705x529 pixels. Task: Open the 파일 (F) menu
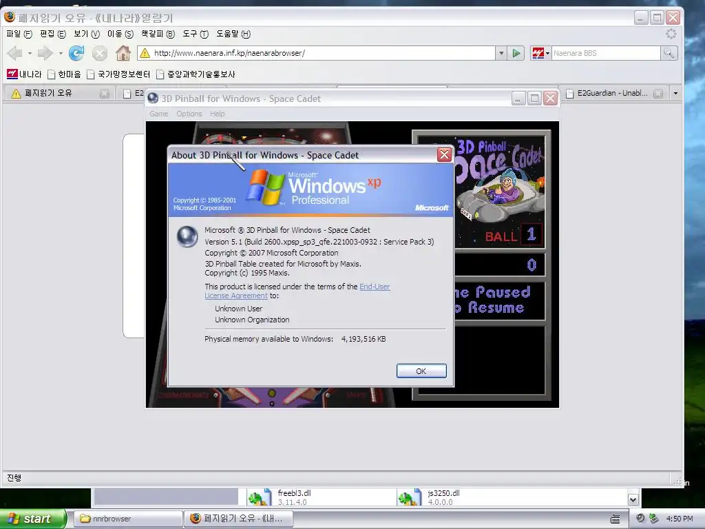(19, 34)
